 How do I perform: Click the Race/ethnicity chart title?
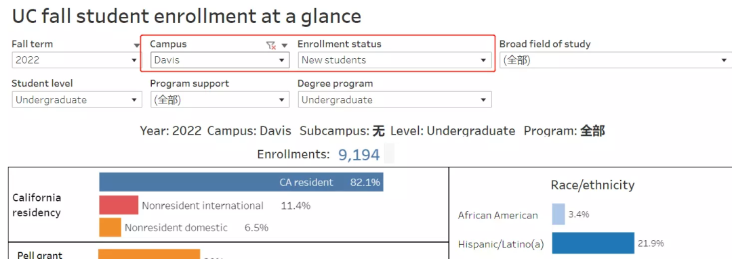[x=592, y=185]
